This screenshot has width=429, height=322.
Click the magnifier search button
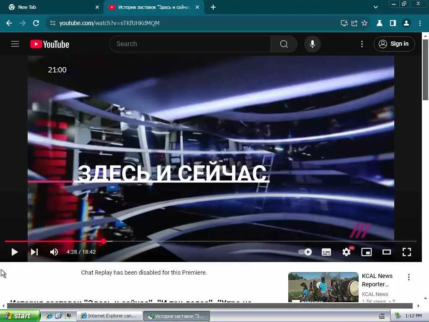pos(284,44)
